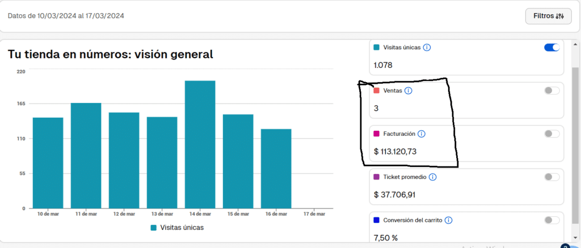
Task: Click the info icon beside Ticket promedio
Action: click(x=432, y=177)
